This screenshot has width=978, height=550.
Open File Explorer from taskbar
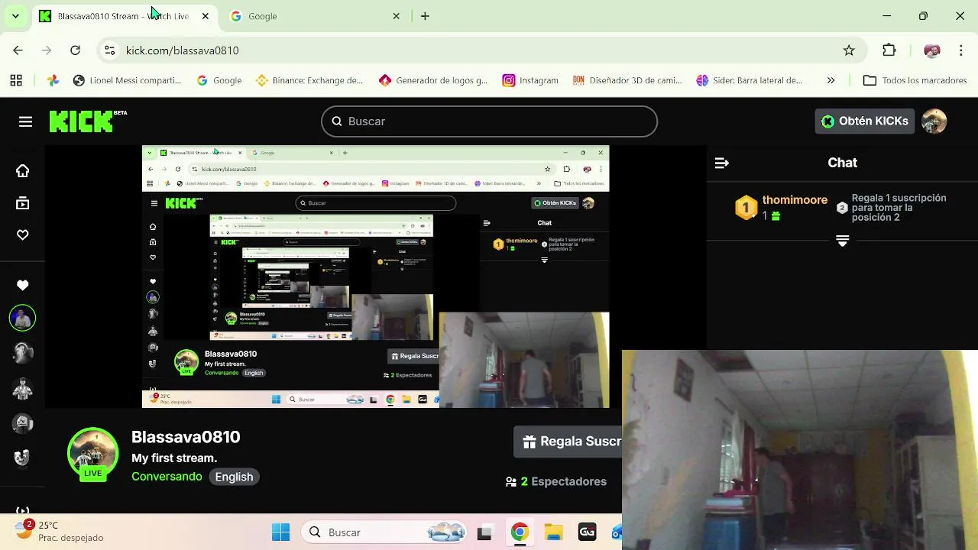point(553,532)
